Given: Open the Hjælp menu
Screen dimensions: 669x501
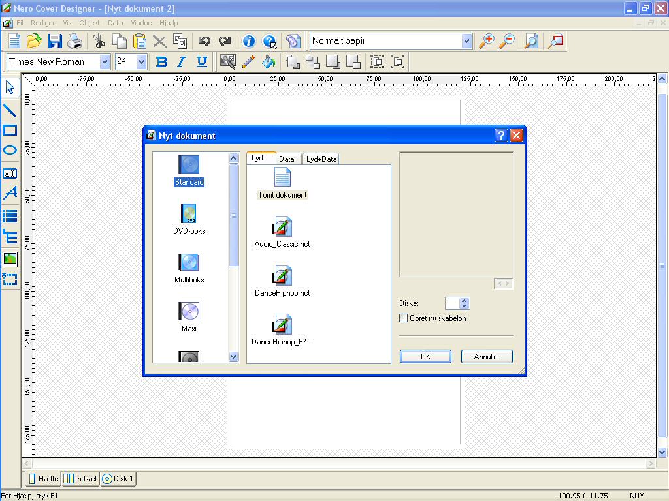Looking at the screenshot, I should click(169, 23).
